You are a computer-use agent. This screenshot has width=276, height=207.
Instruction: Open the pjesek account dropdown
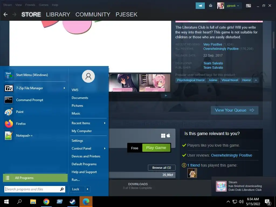click(233, 6)
